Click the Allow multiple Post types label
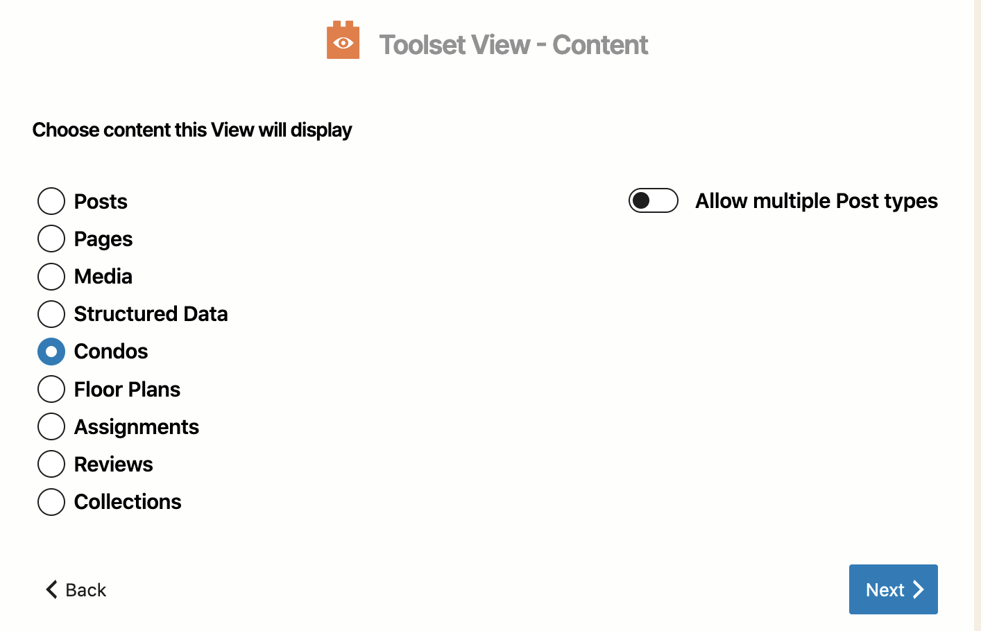The width and height of the screenshot is (981, 631). [x=817, y=201]
